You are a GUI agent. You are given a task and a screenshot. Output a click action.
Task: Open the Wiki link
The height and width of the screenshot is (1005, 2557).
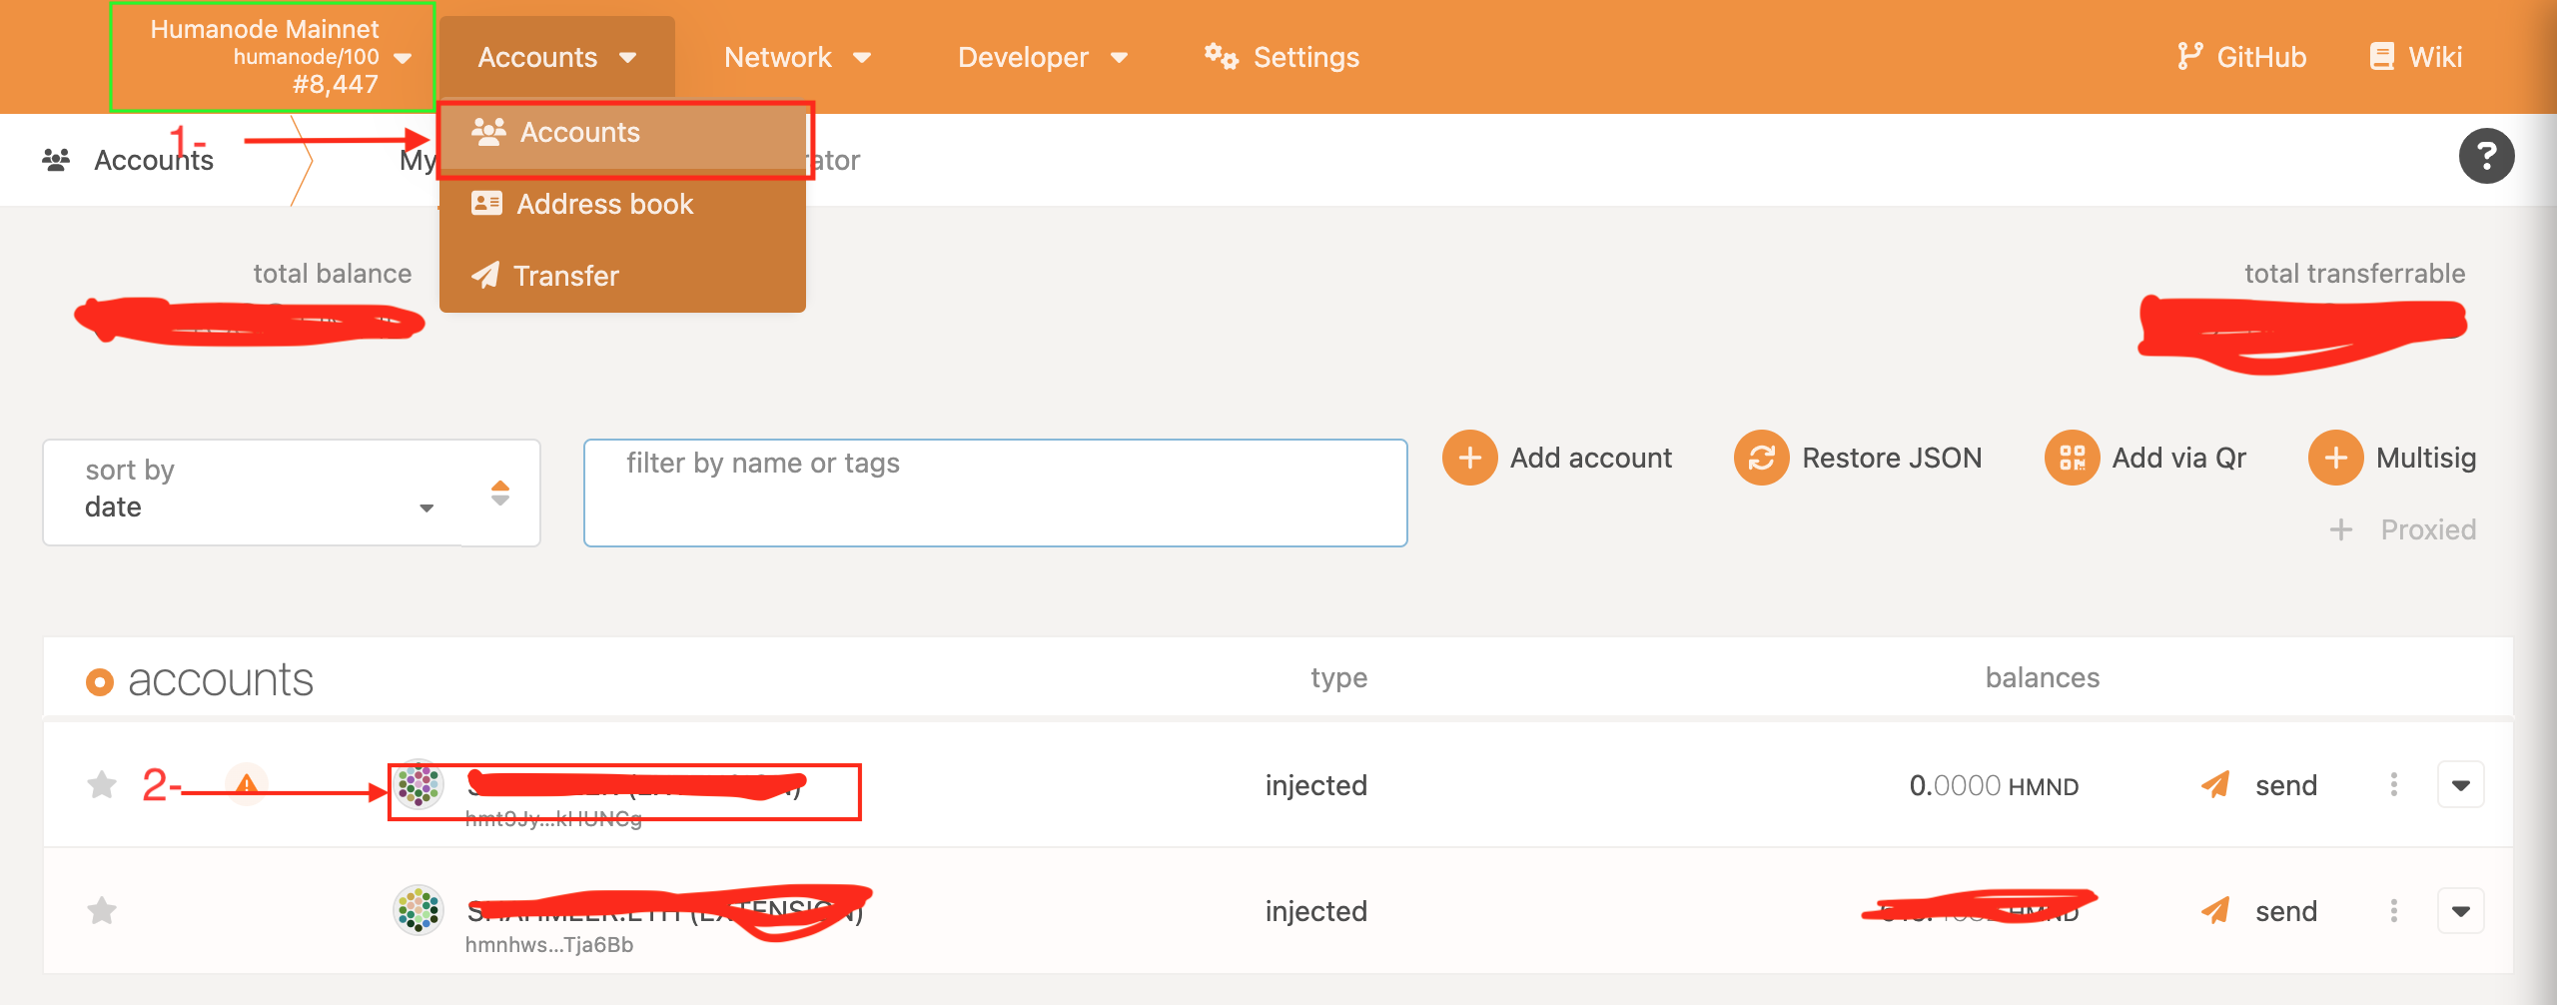(x=2416, y=57)
